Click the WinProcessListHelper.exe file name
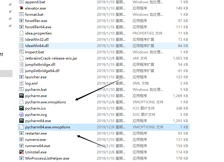The height and width of the screenshot is (162, 224). (47, 158)
